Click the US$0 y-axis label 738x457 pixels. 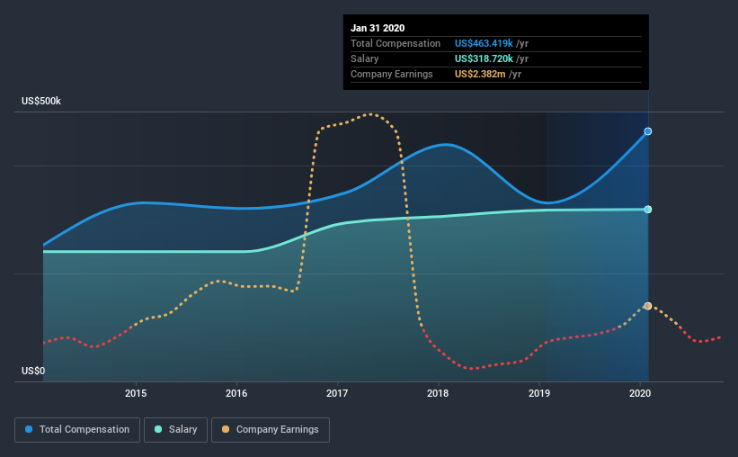(x=33, y=371)
